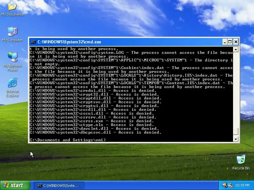The height and width of the screenshot is (190, 254).
Task: Click the csrss.exe access denied line
Action: pyautogui.click(x=92, y=121)
